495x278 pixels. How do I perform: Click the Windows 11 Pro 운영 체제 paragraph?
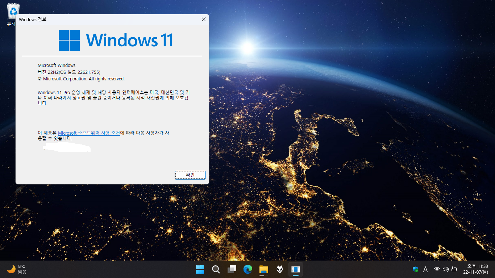pyautogui.click(x=114, y=98)
